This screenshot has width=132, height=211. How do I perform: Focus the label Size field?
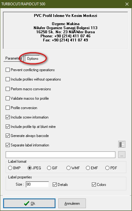(37, 184)
